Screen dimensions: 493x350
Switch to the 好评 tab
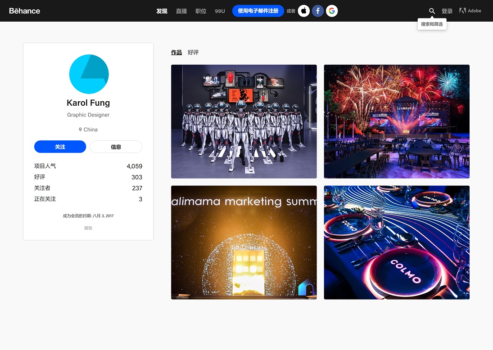click(x=193, y=53)
